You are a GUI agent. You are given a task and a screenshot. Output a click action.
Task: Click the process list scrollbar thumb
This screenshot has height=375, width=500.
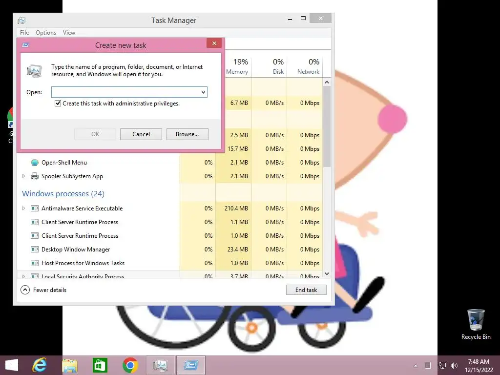pyautogui.click(x=327, y=126)
